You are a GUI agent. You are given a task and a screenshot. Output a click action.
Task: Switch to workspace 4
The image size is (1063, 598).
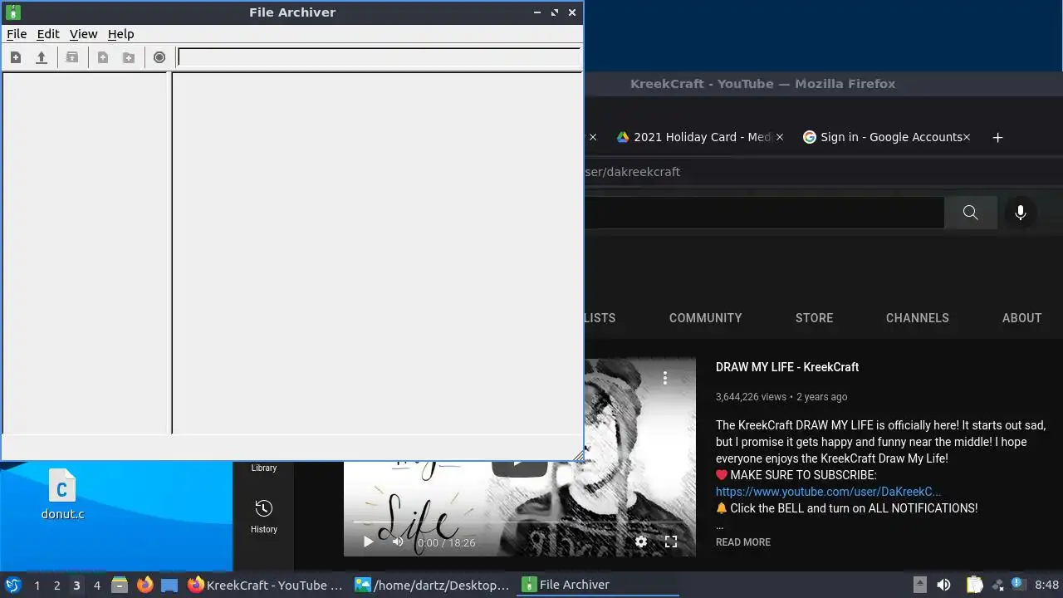[96, 586]
